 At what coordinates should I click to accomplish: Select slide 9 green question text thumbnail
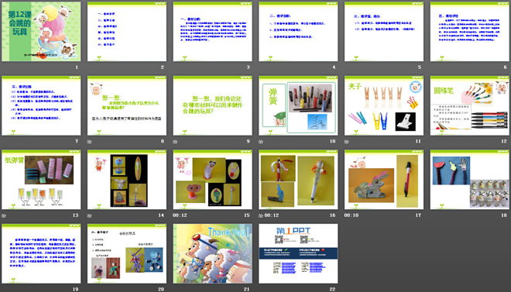click(212, 105)
